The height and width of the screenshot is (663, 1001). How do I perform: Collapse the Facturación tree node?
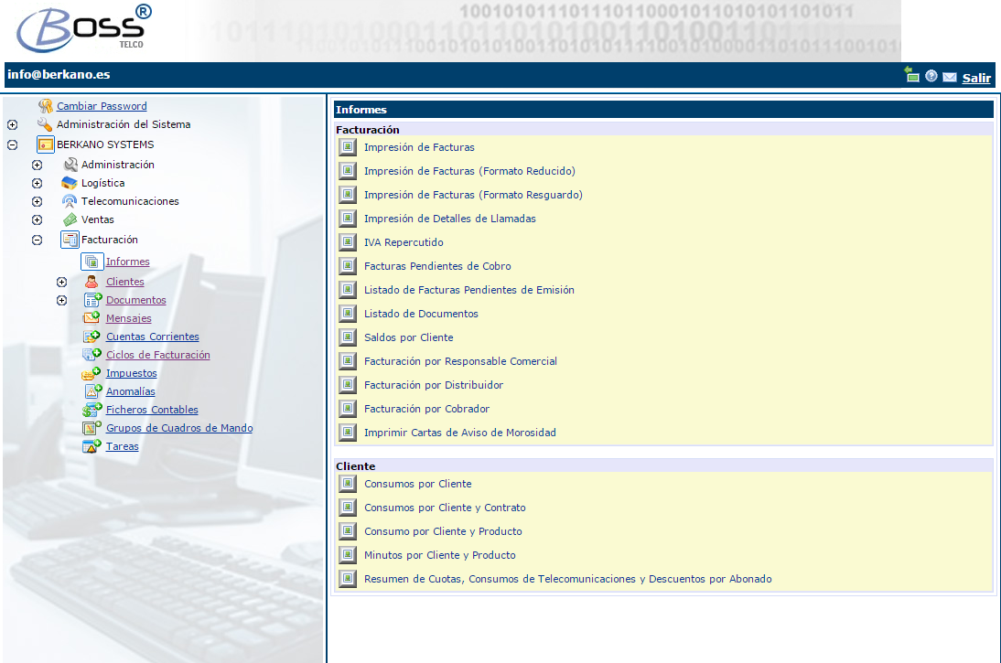click(x=37, y=241)
